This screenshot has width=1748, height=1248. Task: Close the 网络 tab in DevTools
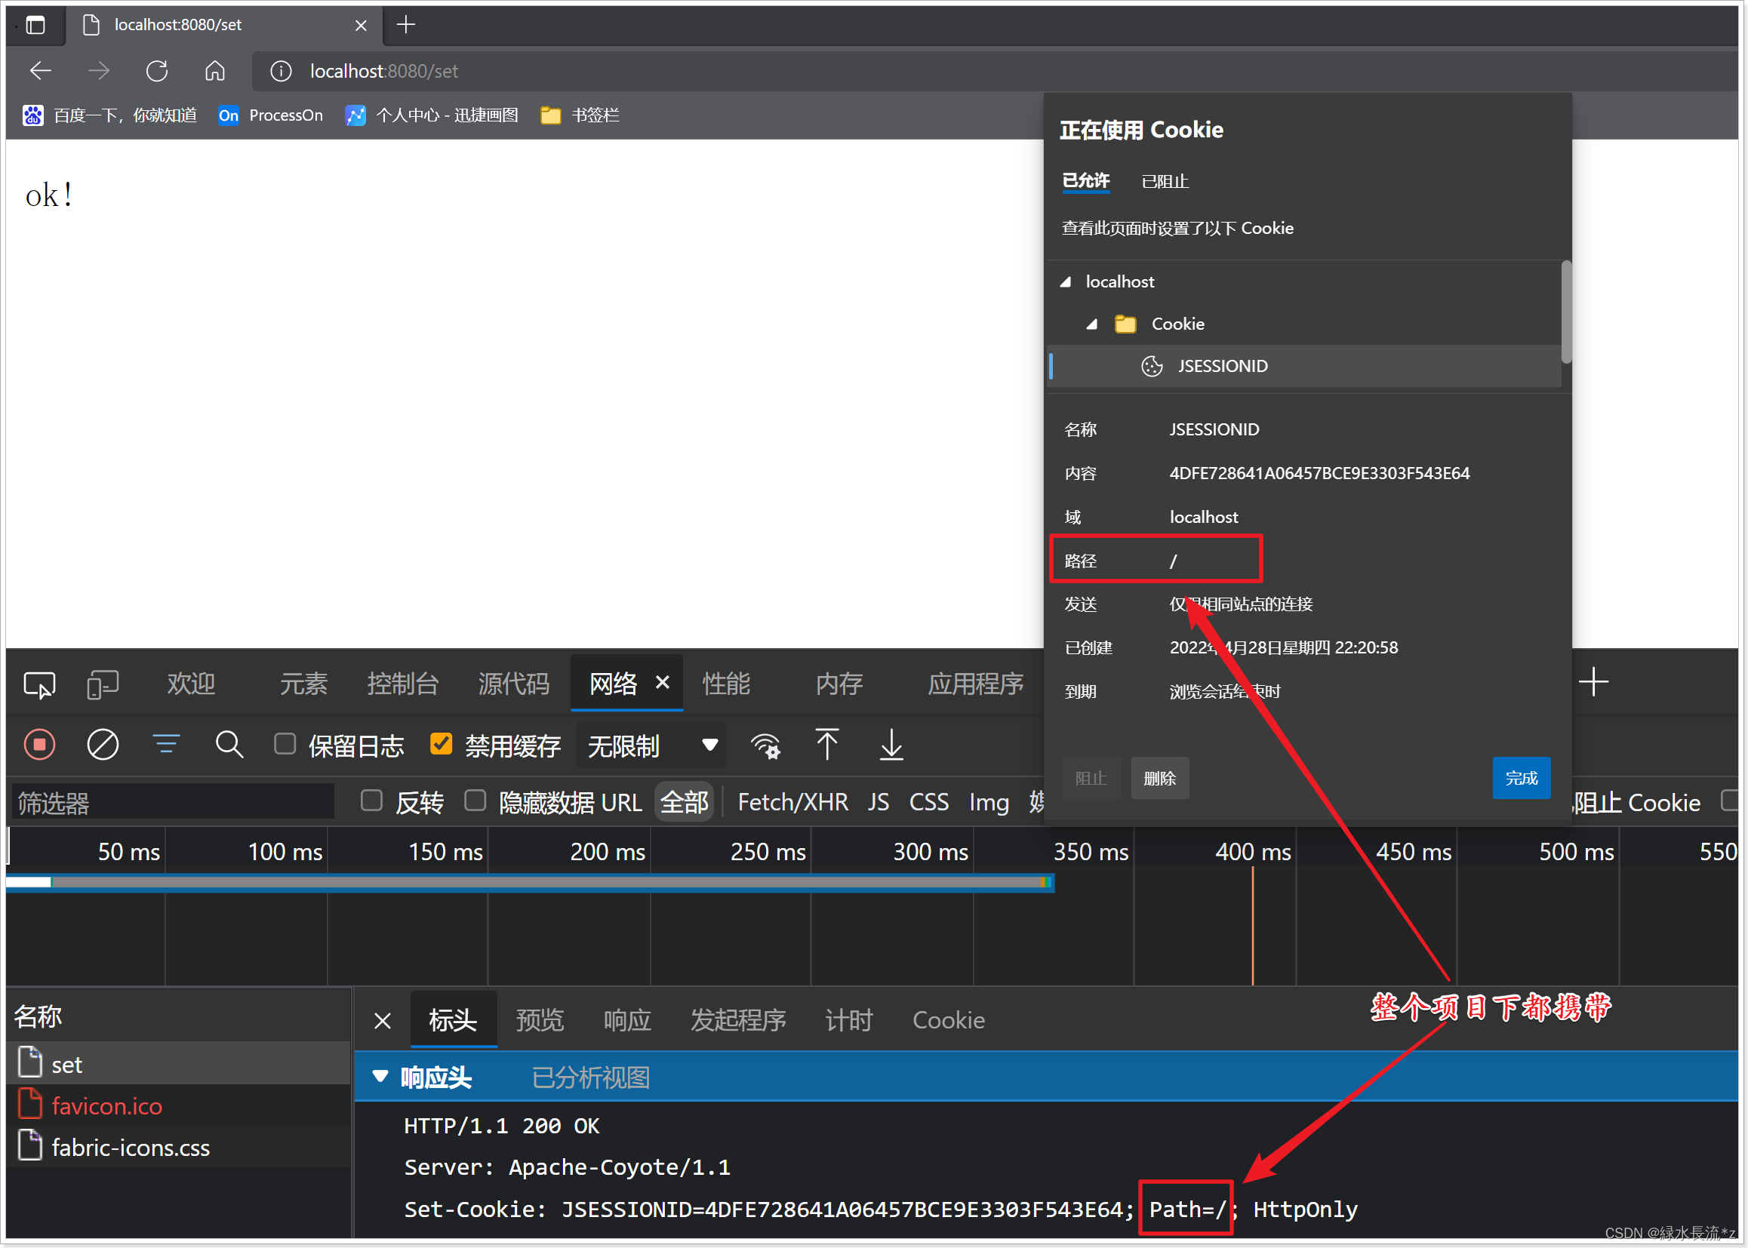click(x=663, y=682)
